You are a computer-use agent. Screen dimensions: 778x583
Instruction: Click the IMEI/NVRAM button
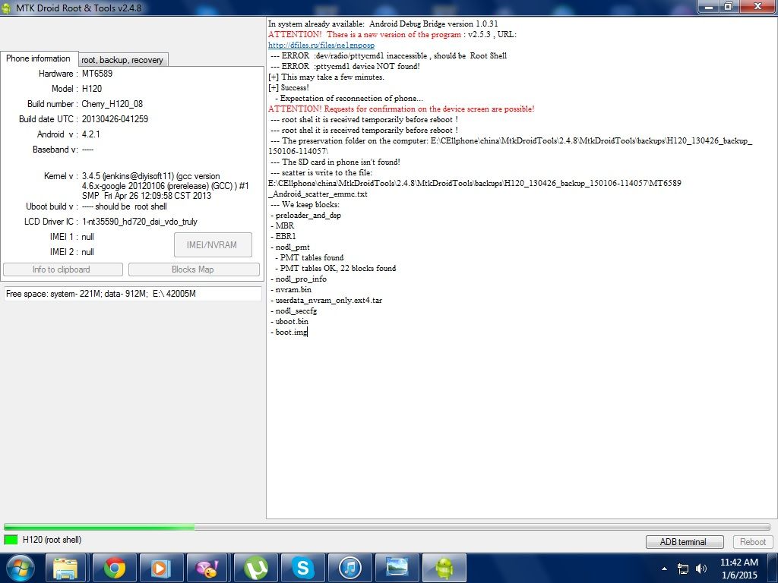212,244
